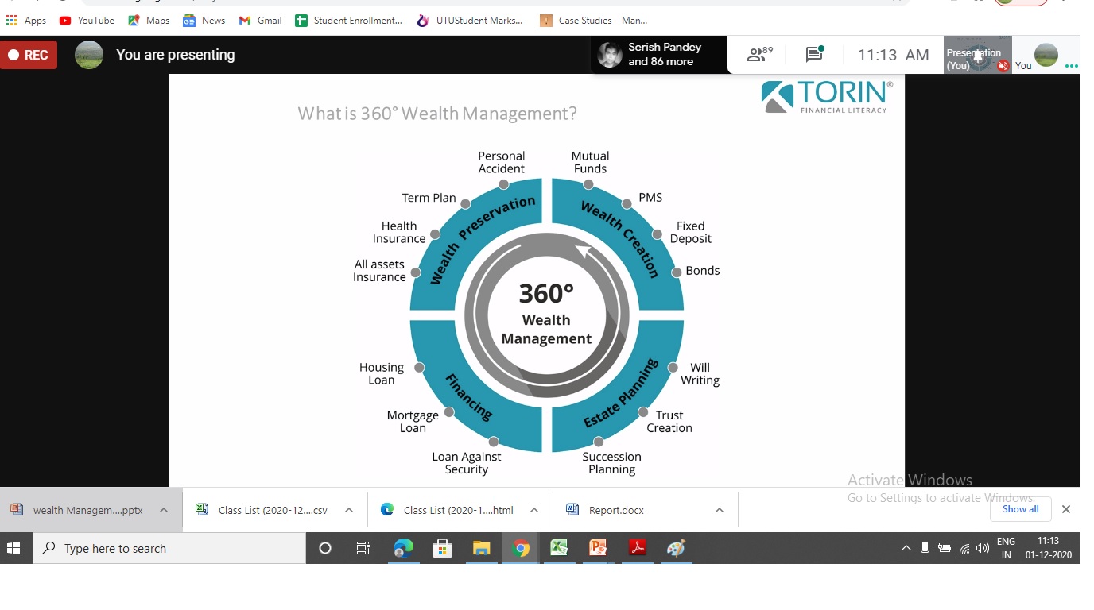Viewport: 1094px width, 610px height.
Task: Click the Fixed Deposit label
Action: point(690,232)
